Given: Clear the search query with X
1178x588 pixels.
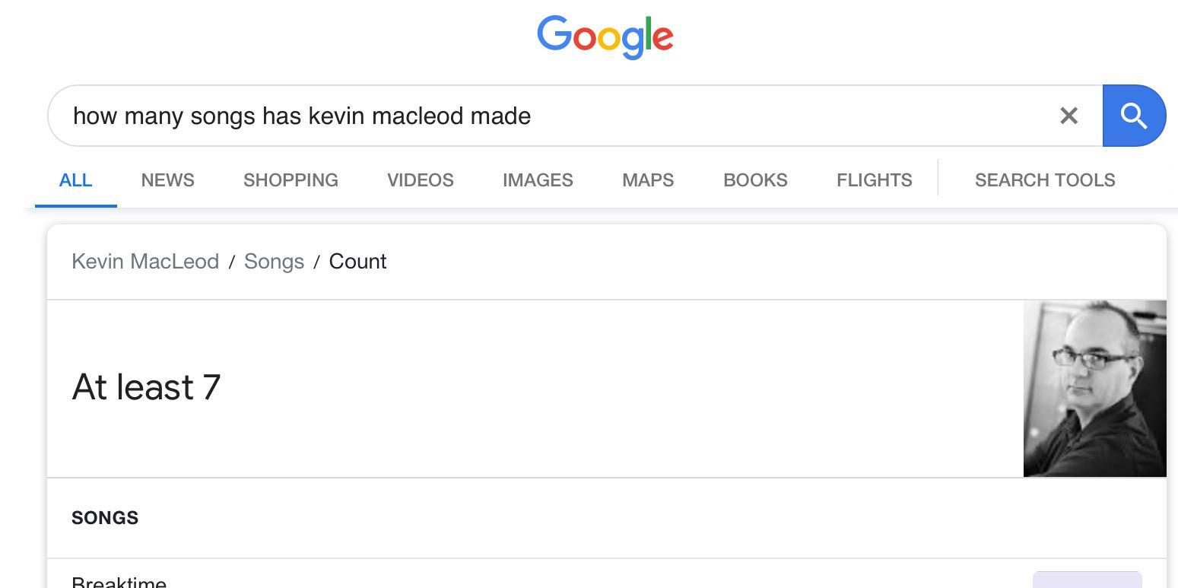Looking at the screenshot, I should tap(1068, 116).
